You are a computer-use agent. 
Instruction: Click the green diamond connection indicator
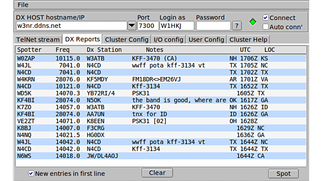pos(253,22)
